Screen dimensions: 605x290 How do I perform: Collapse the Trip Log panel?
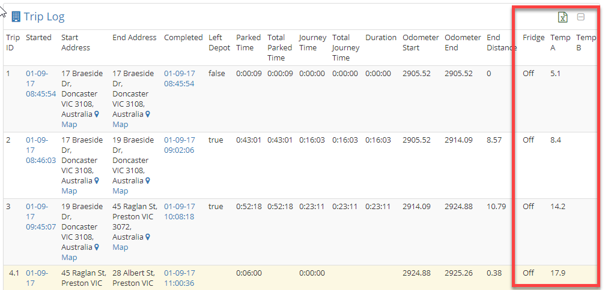point(581,17)
